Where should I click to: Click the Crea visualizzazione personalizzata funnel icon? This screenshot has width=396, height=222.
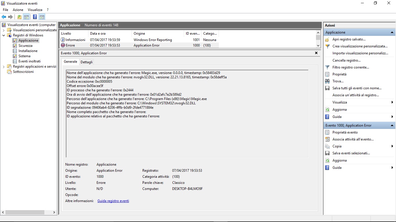click(x=327, y=46)
